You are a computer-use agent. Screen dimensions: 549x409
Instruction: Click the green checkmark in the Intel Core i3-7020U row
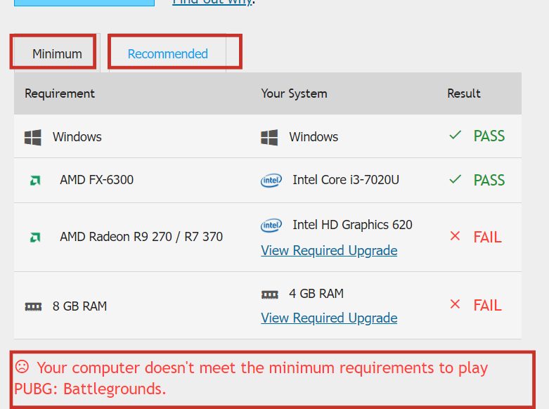pos(456,179)
